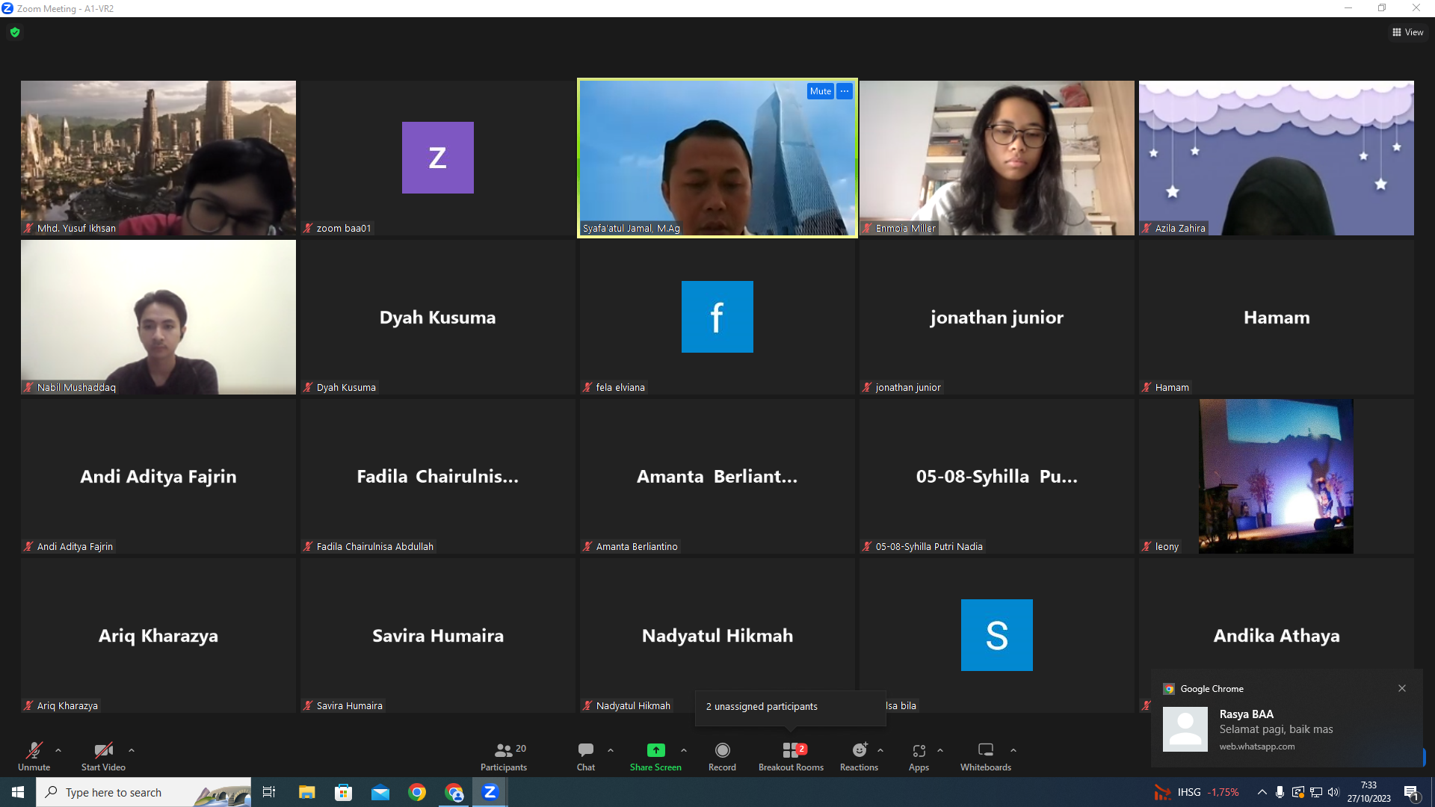Click Andika Athaya large name text

1277,635
